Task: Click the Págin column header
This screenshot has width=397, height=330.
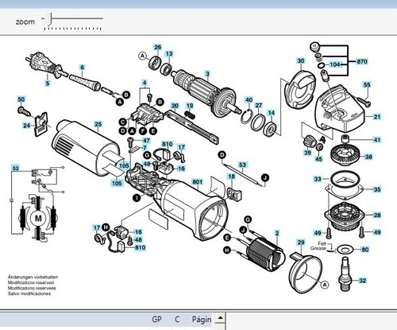Action: [x=202, y=320]
